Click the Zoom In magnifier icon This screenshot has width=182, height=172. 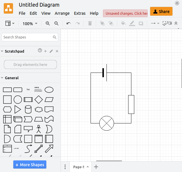coord(47,23)
